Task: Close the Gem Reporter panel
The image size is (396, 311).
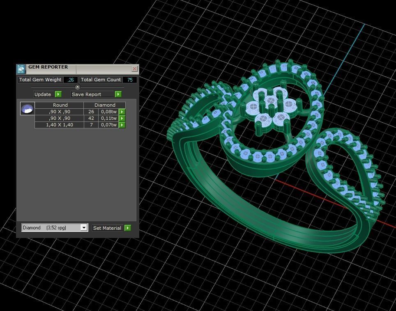Action: tap(135, 69)
